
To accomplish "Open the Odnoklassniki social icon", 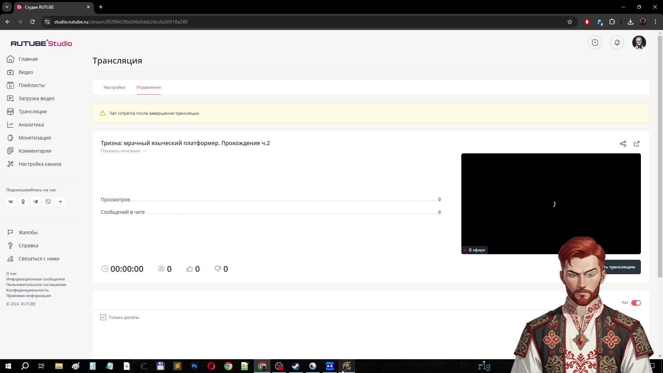I will pyautogui.click(x=23, y=202).
